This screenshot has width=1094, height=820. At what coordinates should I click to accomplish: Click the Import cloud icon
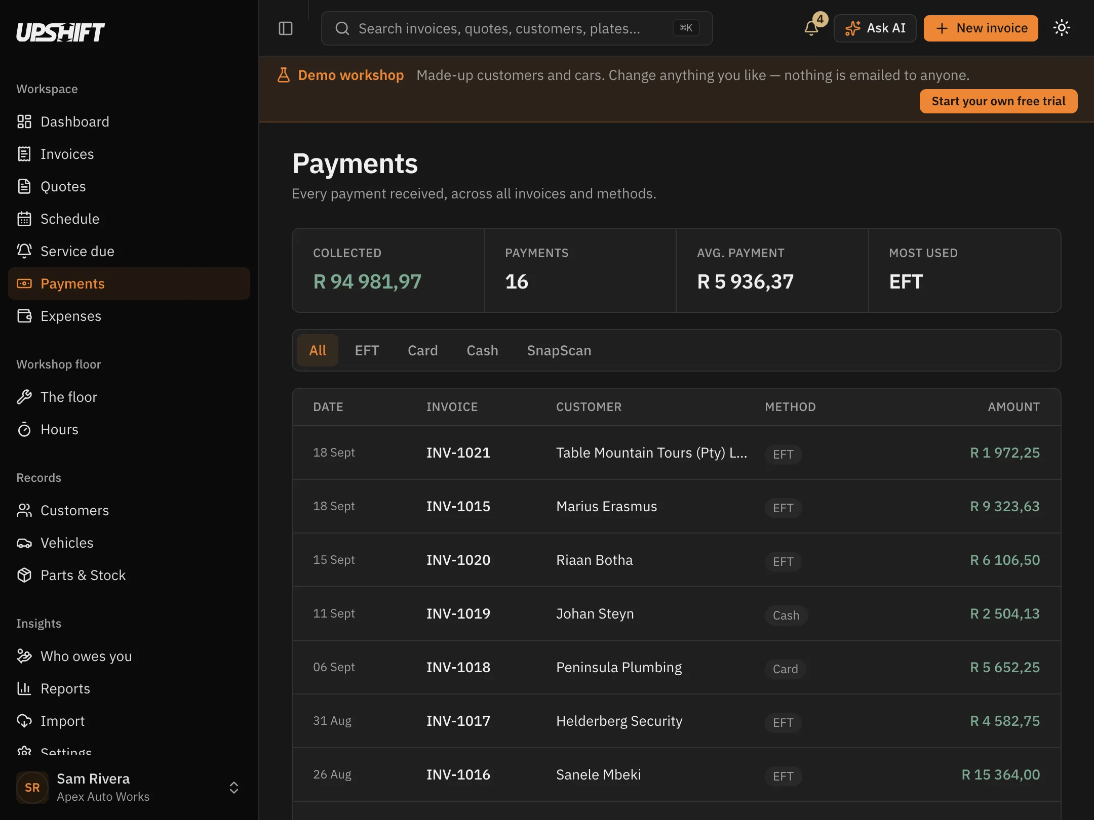[24, 721]
